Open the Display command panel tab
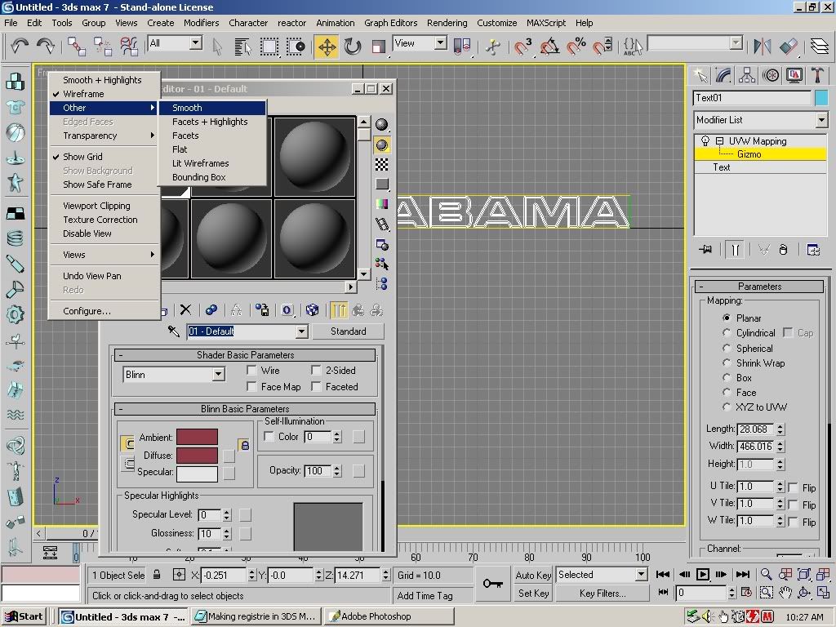Viewport: 836px width, 627px height. [x=794, y=75]
